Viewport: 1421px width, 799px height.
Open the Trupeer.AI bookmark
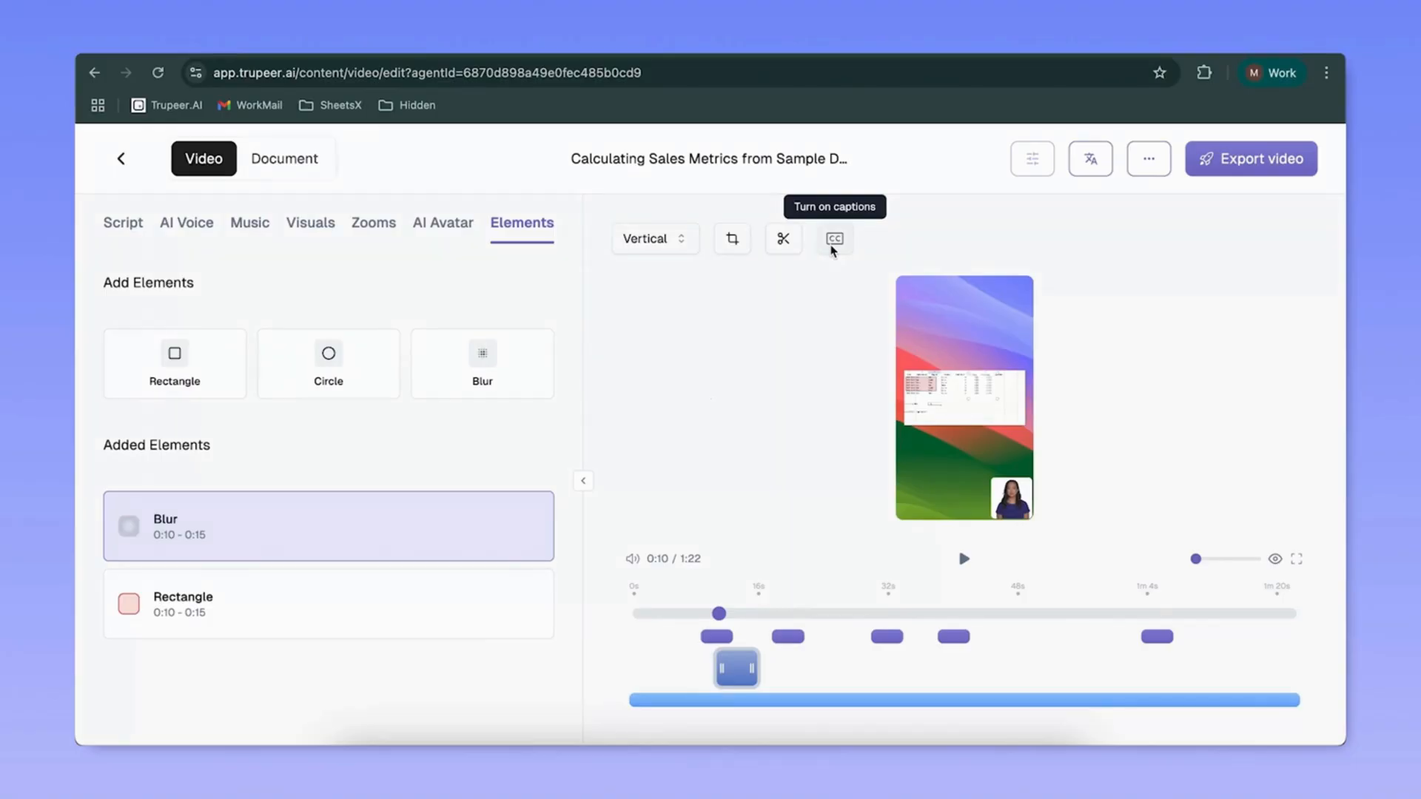(166, 105)
